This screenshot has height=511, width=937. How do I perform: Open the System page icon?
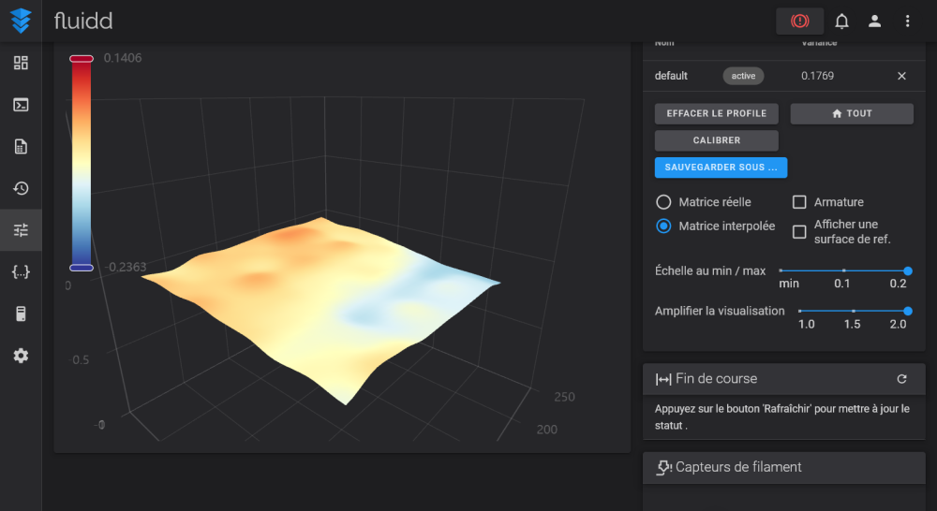point(21,314)
